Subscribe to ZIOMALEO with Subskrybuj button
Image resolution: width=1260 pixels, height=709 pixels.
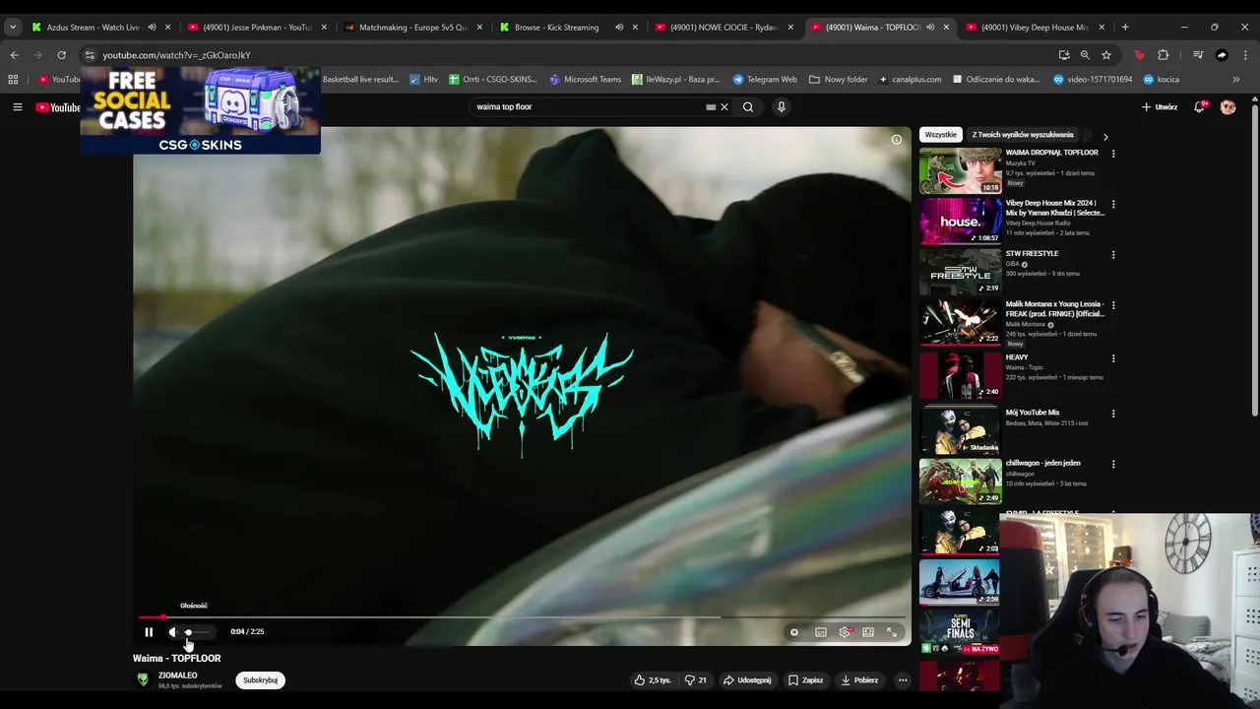pos(261,679)
